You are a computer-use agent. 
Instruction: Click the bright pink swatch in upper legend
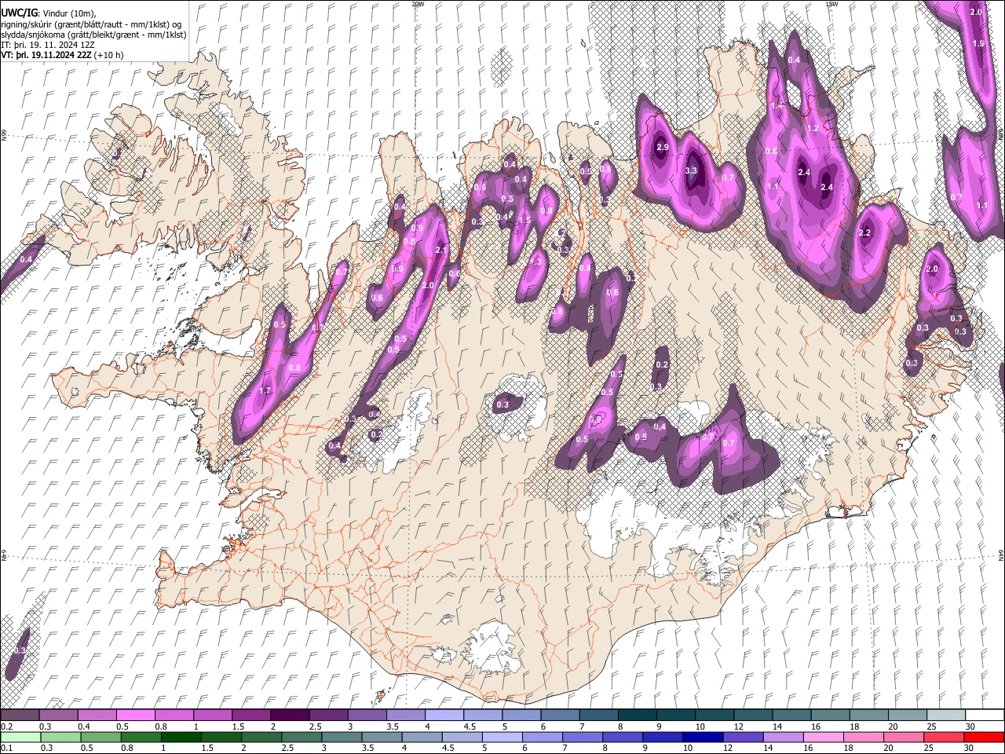[135, 715]
